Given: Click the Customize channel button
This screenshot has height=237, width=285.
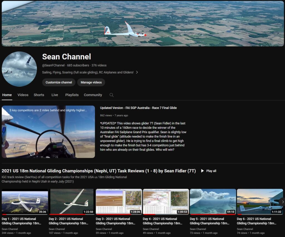Looking at the screenshot, I should [59, 82].
